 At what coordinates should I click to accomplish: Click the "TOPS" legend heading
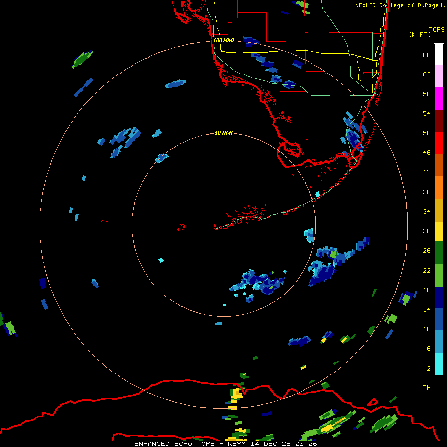(437, 29)
